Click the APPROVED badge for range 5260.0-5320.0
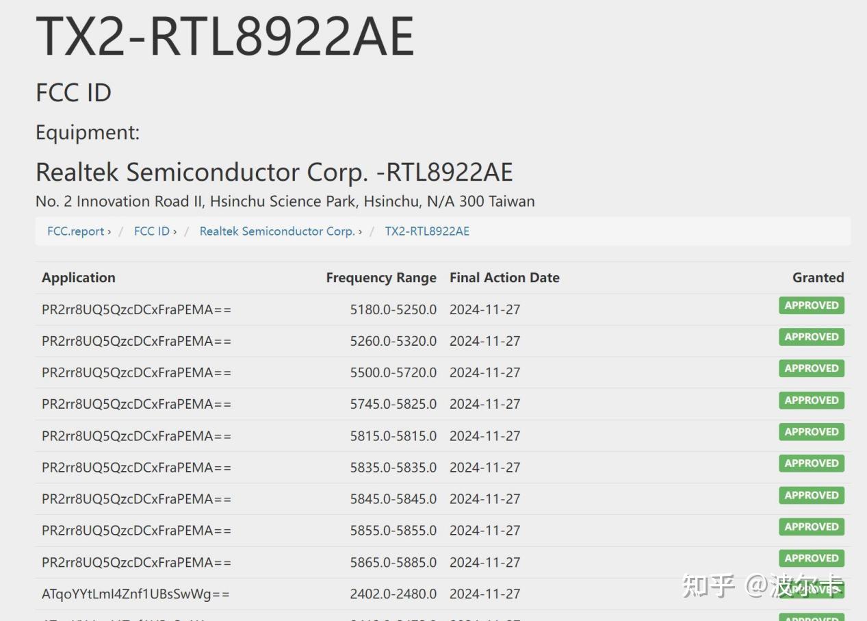This screenshot has width=867, height=621. pos(811,337)
